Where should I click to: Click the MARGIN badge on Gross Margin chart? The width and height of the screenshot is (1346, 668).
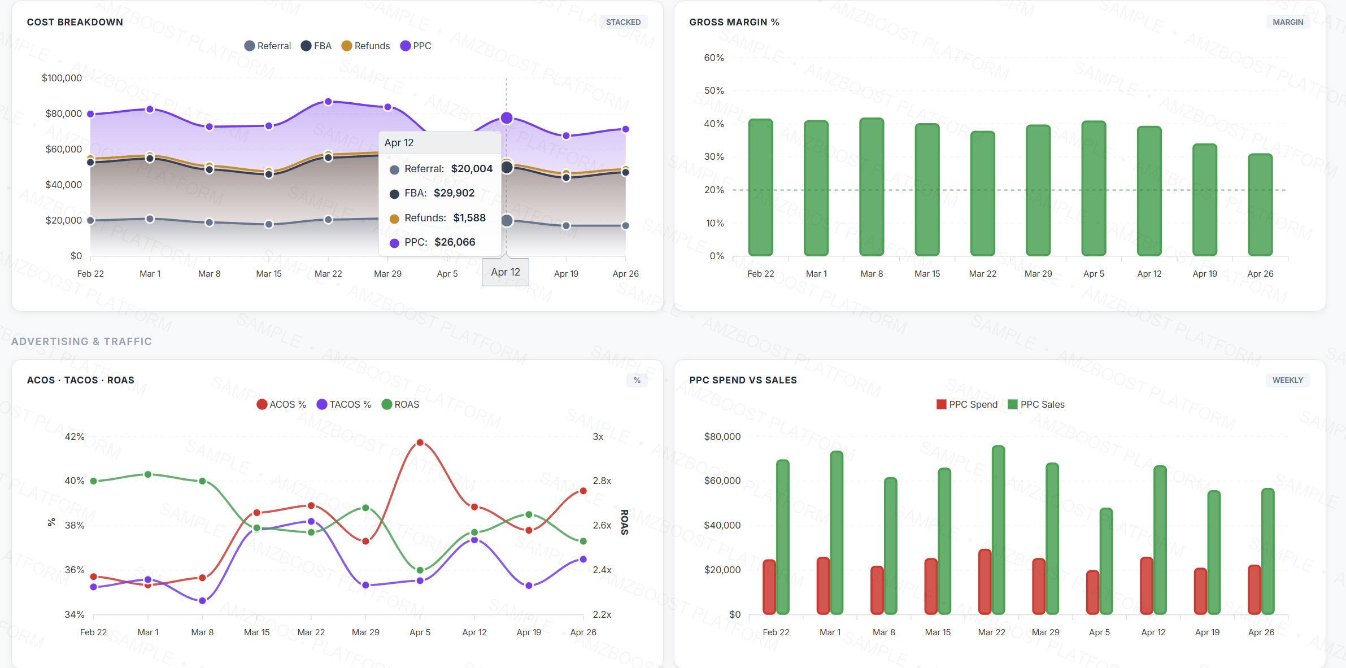1288,22
